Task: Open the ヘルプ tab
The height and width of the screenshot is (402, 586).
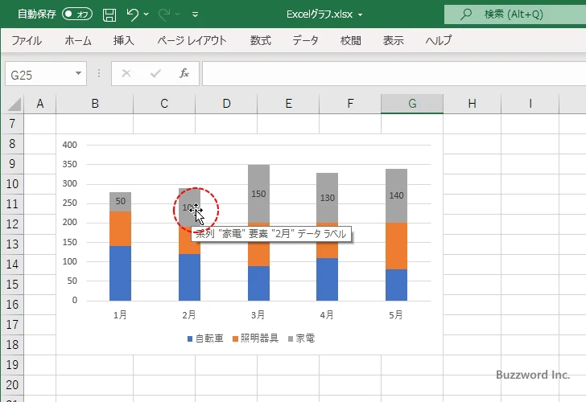Action: coord(439,40)
